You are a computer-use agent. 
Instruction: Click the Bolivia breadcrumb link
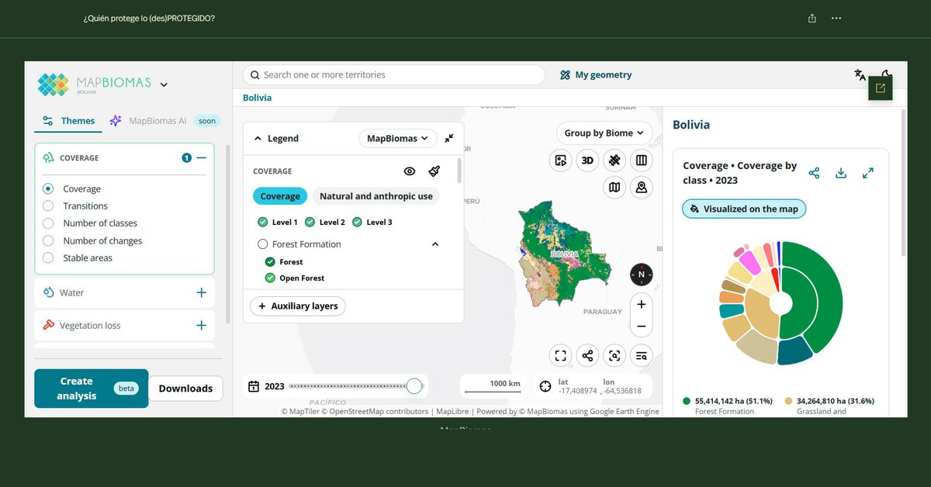[257, 98]
